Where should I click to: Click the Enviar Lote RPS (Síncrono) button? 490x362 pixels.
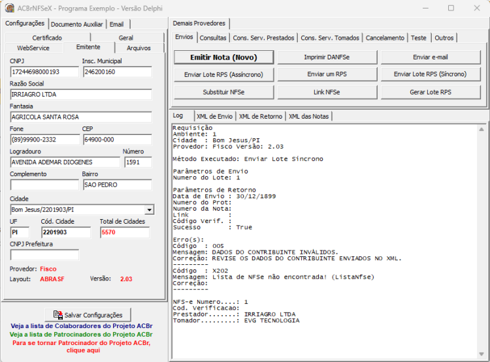pyautogui.click(x=431, y=74)
